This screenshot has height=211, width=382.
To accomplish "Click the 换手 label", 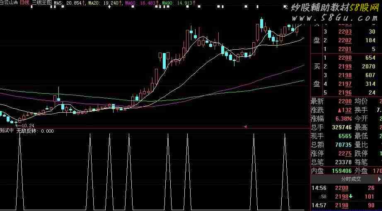I will (361, 110).
